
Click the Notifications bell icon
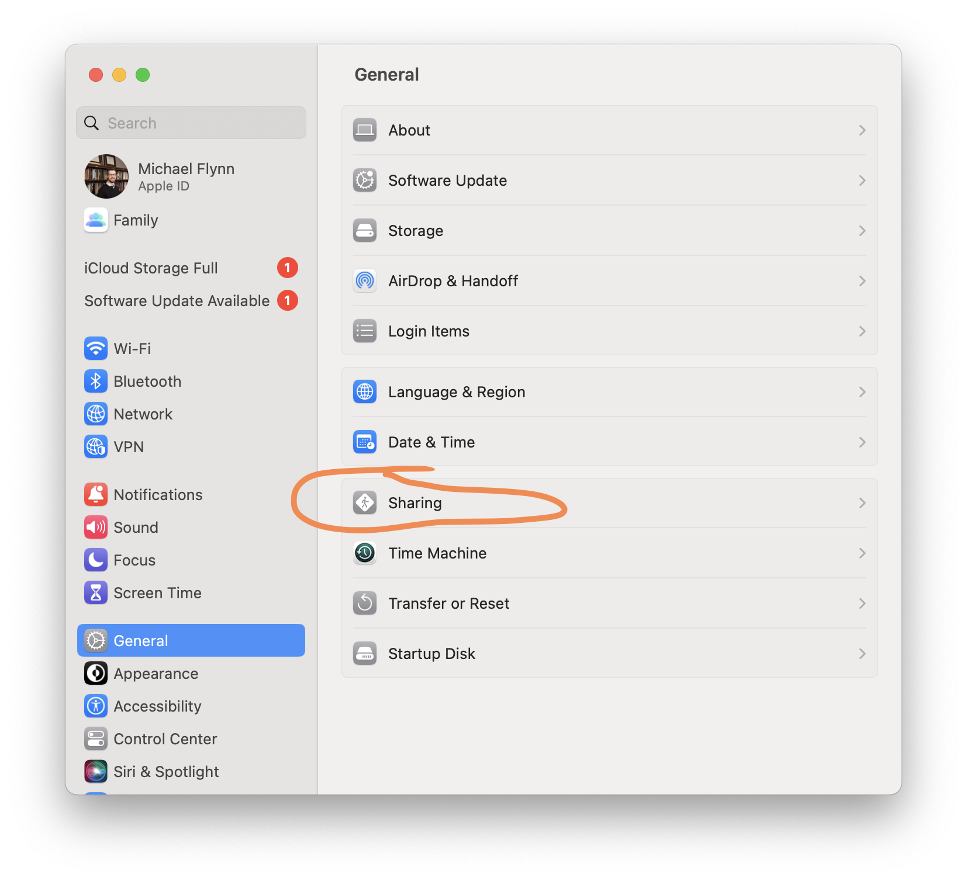(x=96, y=495)
